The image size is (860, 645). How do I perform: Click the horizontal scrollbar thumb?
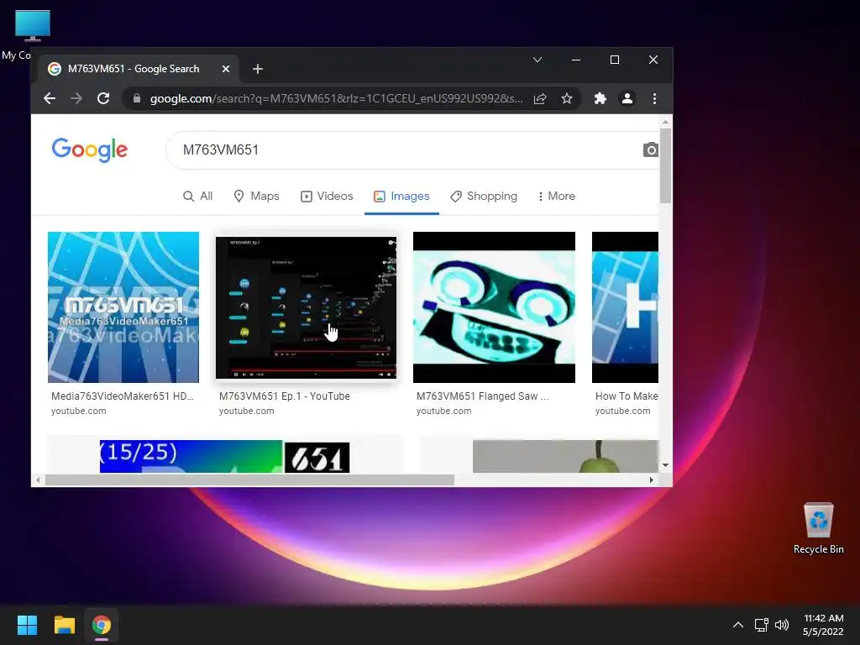pyautogui.click(x=249, y=480)
